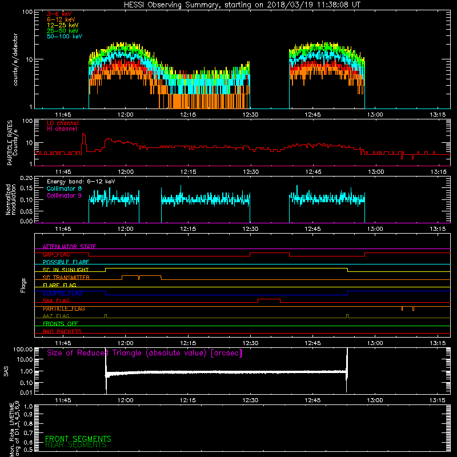The width and height of the screenshot is (457, 457).
Task: Click the FRONTS_OFF flag label
Action: click(x=61, y=324)
